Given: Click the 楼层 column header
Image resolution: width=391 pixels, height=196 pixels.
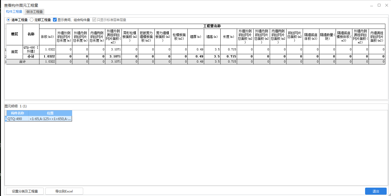Looking at the screenshot, I should coord(15,34).
